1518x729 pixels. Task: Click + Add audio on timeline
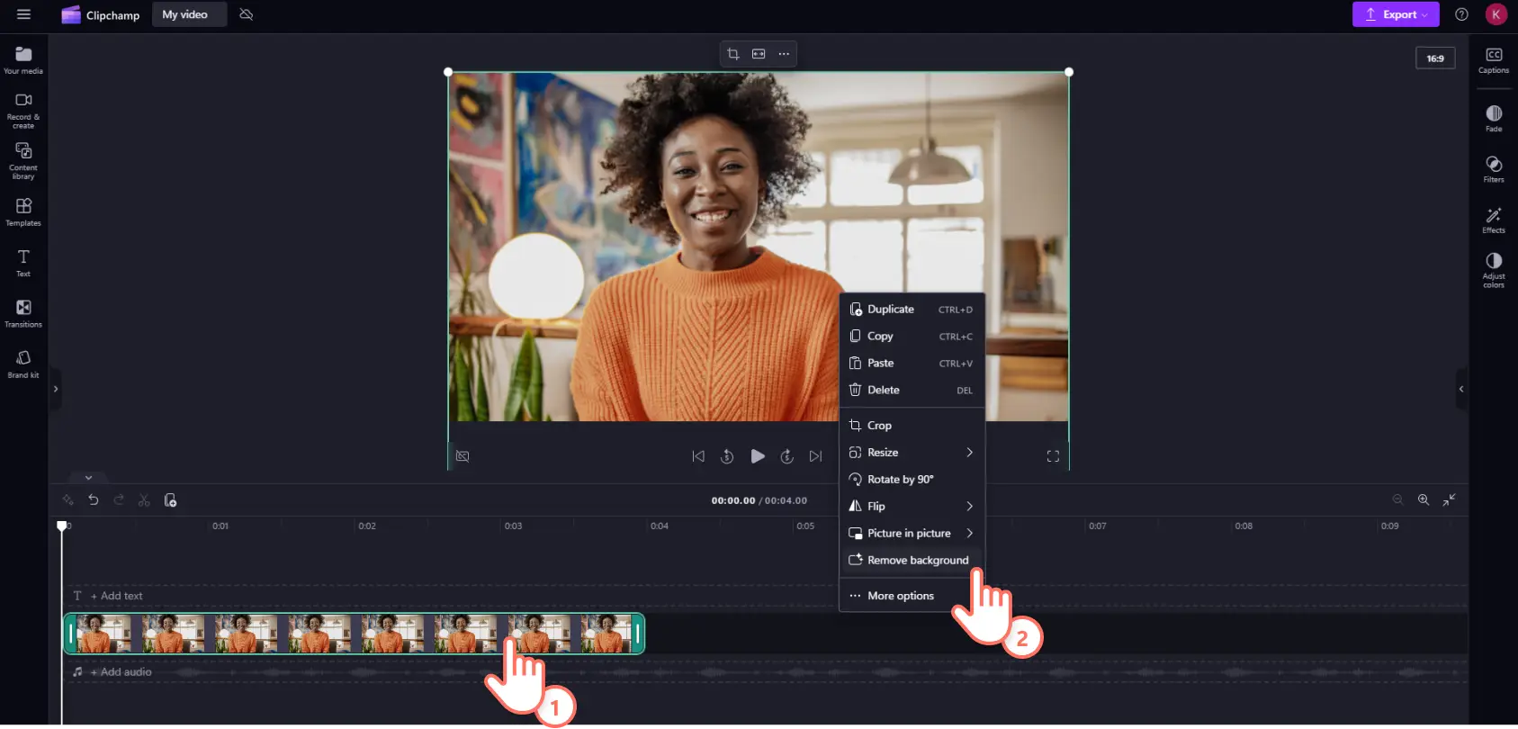tap(121, 671)
